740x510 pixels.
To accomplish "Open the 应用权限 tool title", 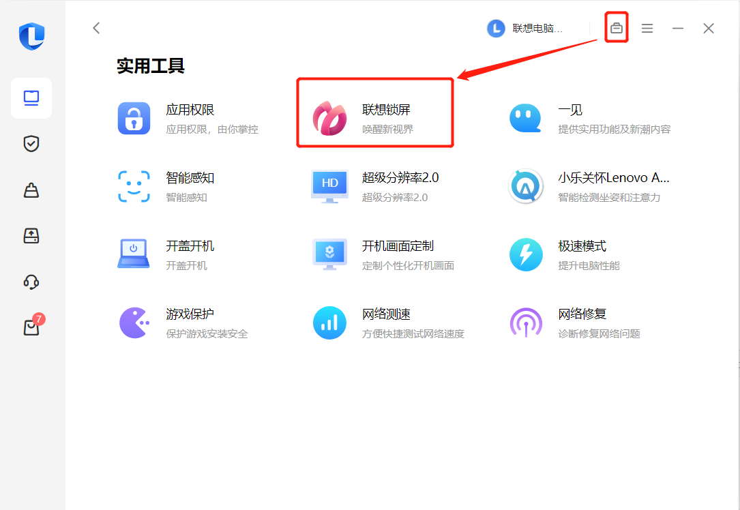I will point(190,110).
